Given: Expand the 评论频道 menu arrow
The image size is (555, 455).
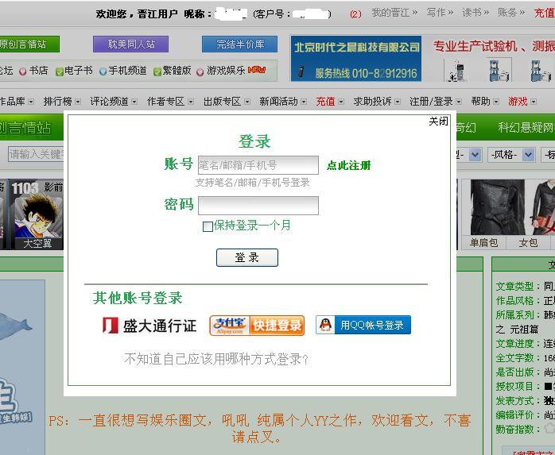Looking at the screenshot, I should point(134,102).
